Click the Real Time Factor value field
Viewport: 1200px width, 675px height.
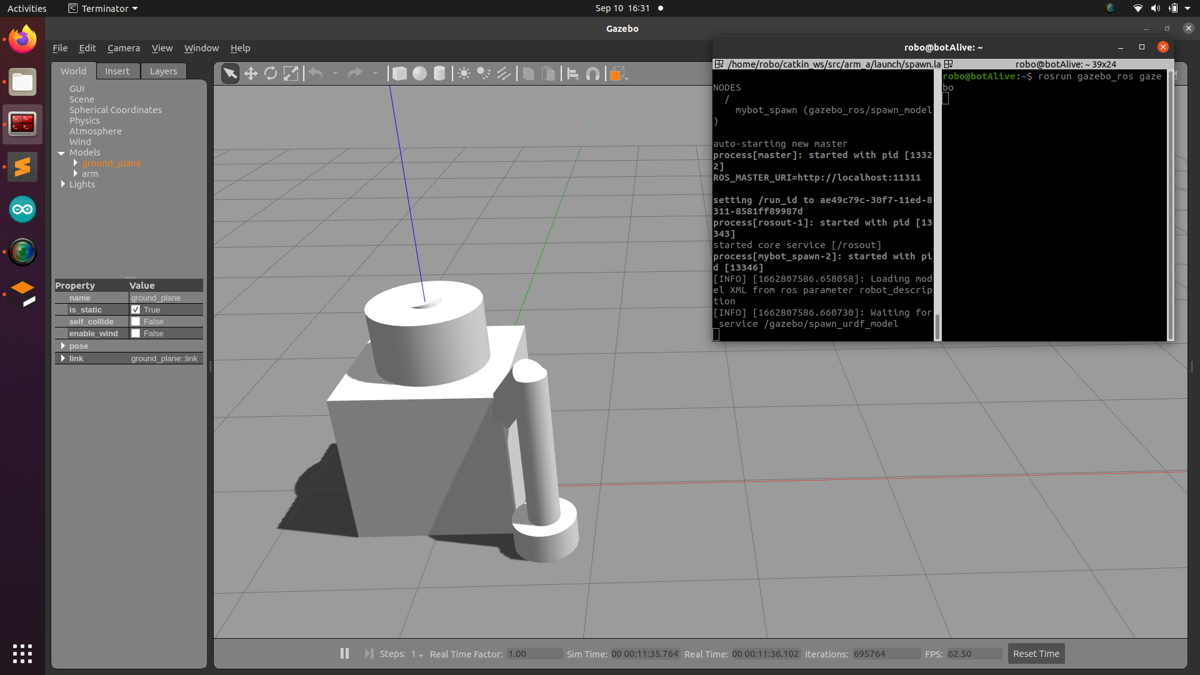[x=534, y=654]
